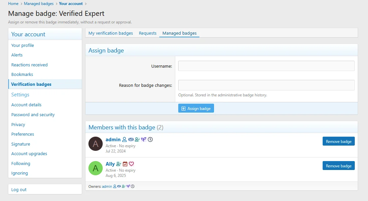Click the user-check badge icon beside Ally

[x=119, y=164]
